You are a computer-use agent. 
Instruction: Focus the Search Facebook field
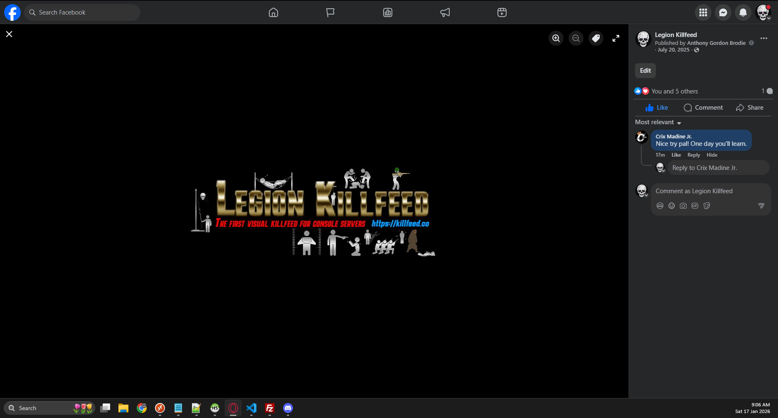[x=82, y=12]
